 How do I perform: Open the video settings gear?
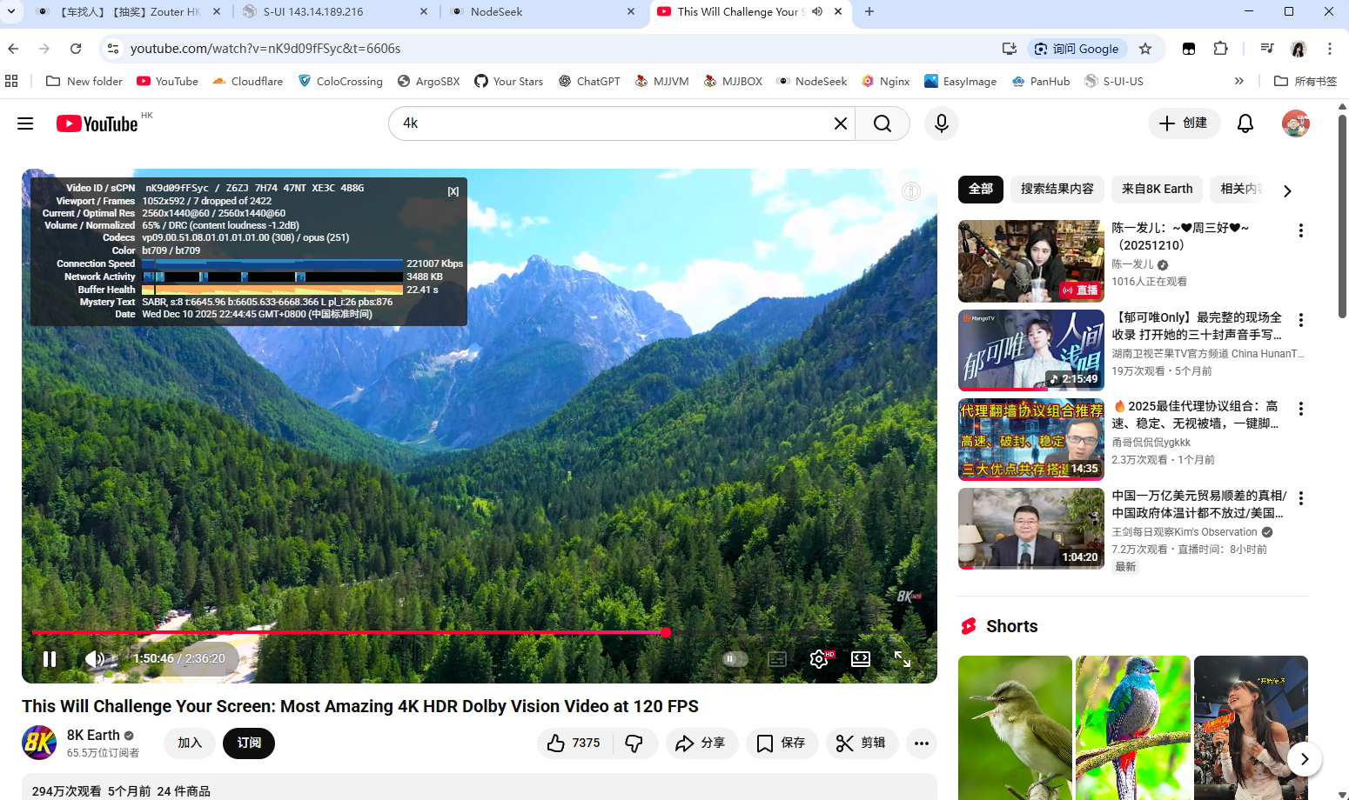(818, 659)
